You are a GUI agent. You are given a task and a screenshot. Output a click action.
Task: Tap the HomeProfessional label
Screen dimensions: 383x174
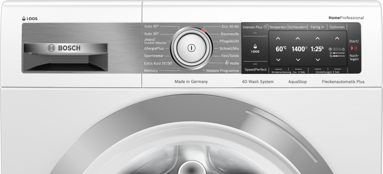point(346,18)
